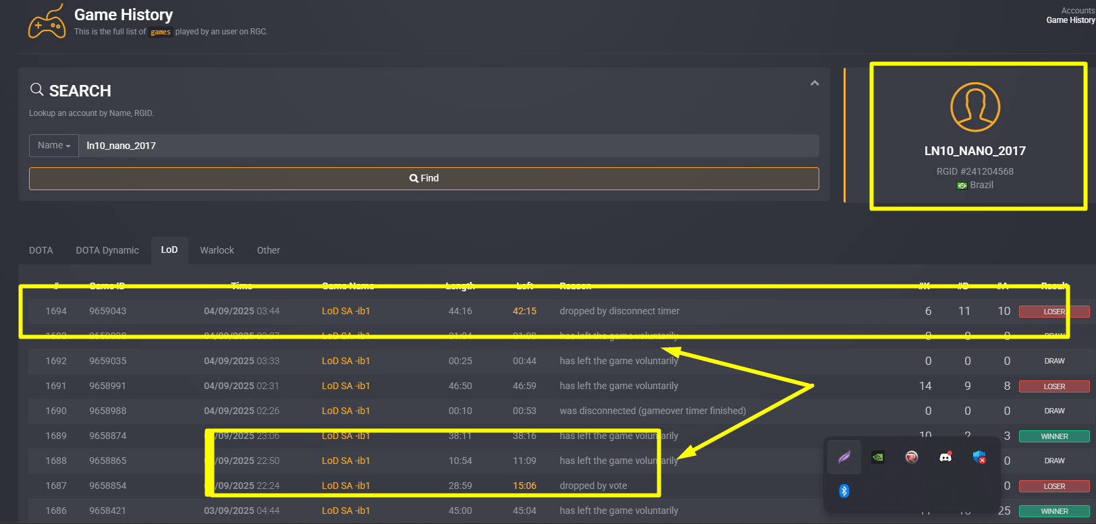Viewport: 1096px width, 524px height.
Task: Open LoD SA -ib1 link for game 9658854
Action: (x=346, y=486)
